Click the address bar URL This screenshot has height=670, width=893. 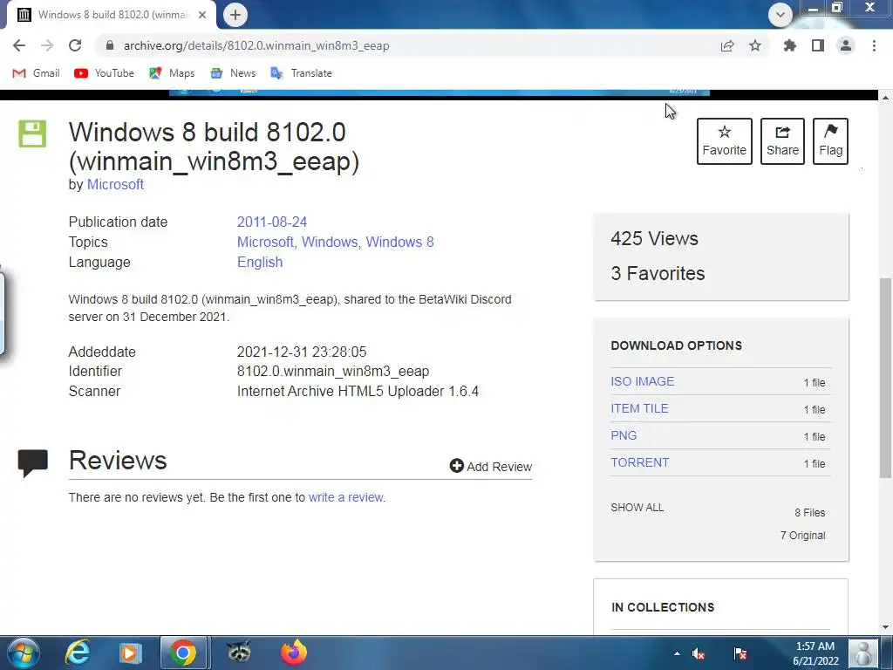[x=256, y=45]
